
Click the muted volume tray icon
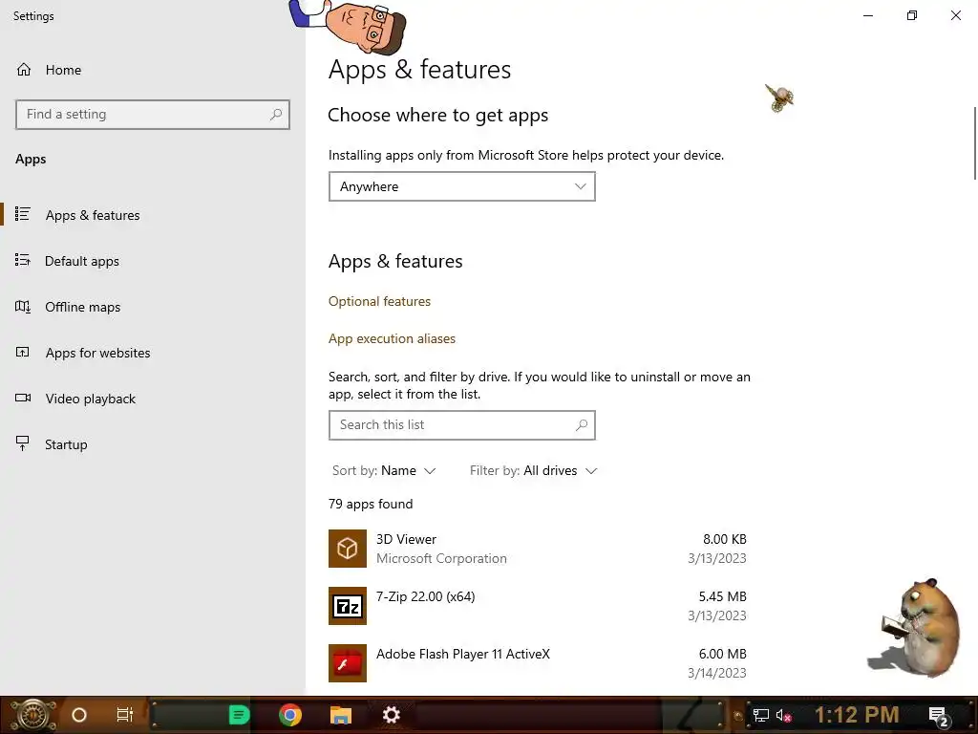click(783, 715)
